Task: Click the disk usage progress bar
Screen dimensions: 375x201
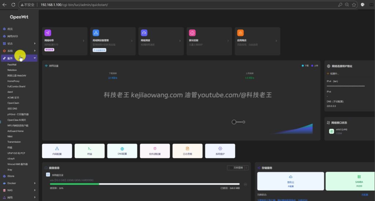Action: click(x=145, y=184)
